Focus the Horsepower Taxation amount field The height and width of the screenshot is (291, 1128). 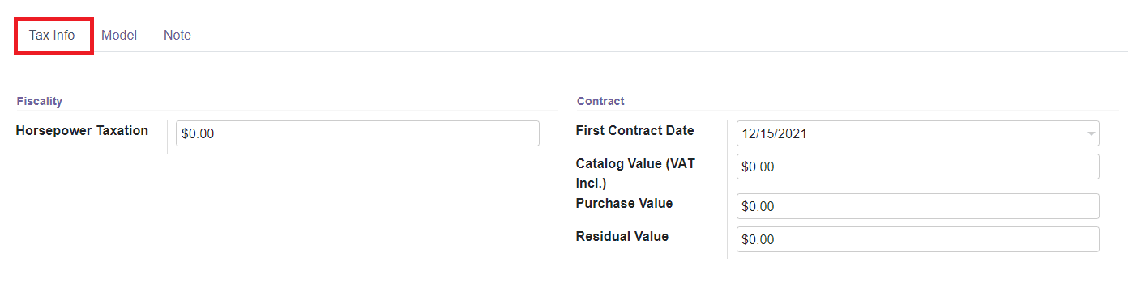click(x=357, y=133)
